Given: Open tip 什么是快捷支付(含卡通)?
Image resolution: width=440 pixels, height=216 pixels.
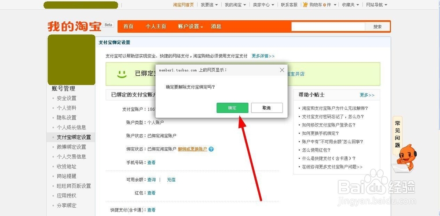Looking at the screenshot, I should [x=329, y=158].
